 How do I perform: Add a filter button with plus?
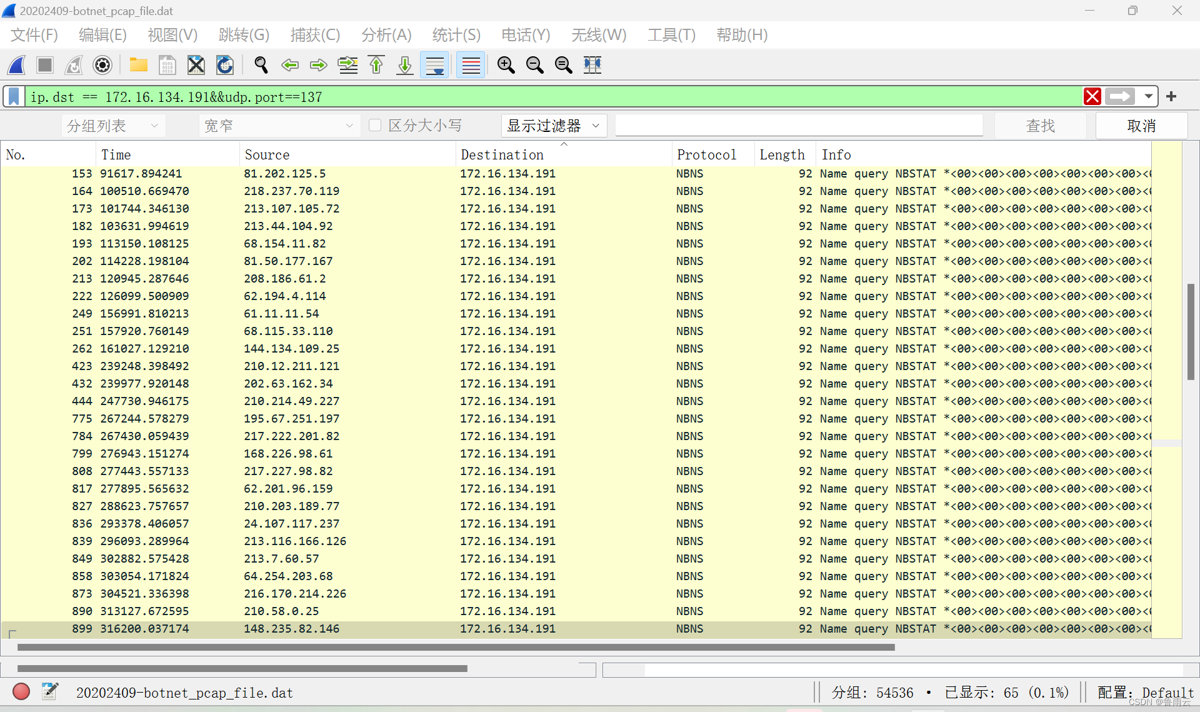point(1171,96)
